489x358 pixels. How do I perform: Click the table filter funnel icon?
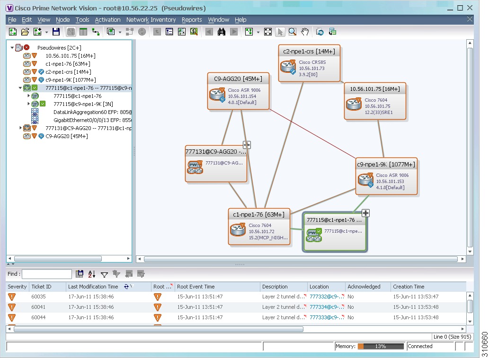[104, 274]
